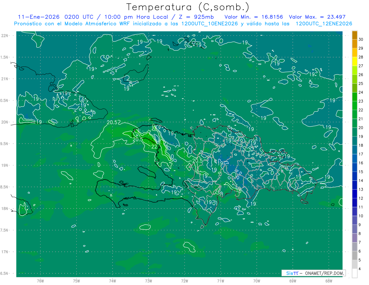The width and height of the screenshot is (369, 285).
Task: Click the legend scale label "30"
Action: 361,39
